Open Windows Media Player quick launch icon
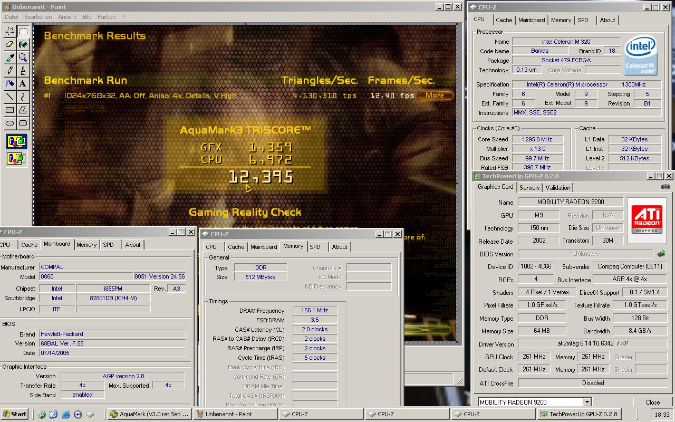Image resolution: width=675 pixels, height=422 pixels. coord(78,414)
